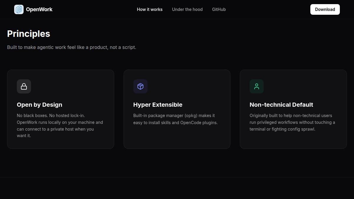Click the package box icon
The image size is (354, 199).
140,86
